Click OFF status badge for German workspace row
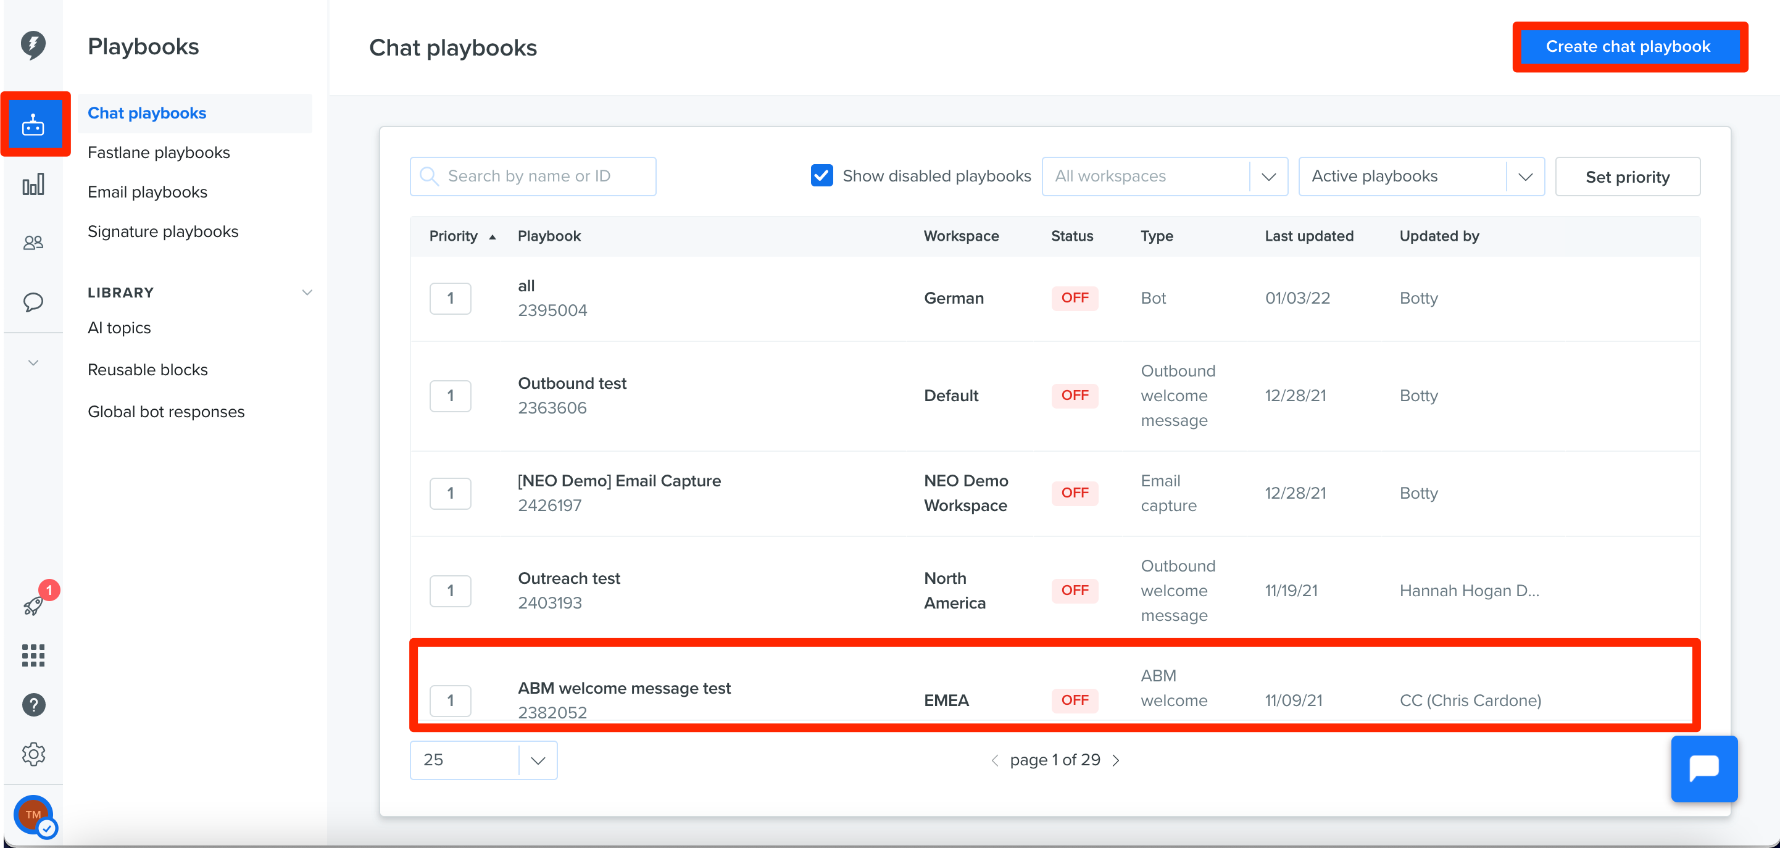This screenshot has height=848, width=1780. (x=1075, y=298)
